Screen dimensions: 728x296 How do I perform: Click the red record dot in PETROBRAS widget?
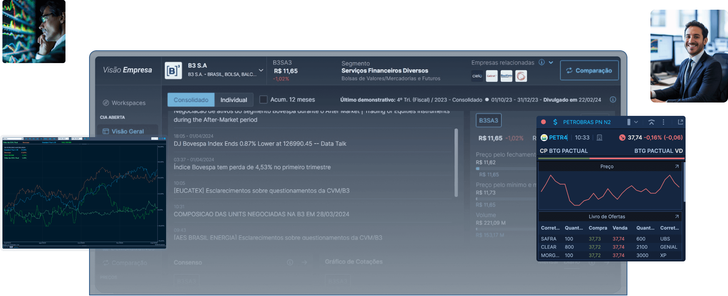tap(543, 122)
